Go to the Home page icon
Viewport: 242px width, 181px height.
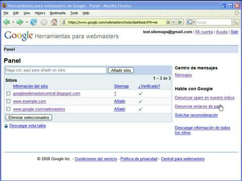coord(54,22)
